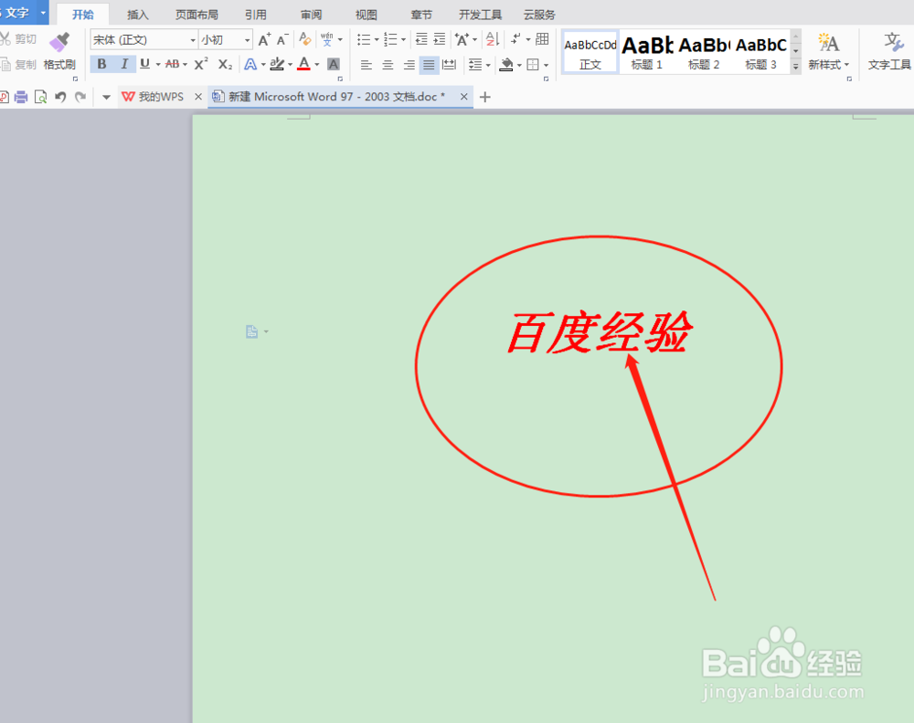Screen dimensions: 914x723
Task: Toggle justified alignment
Action: [428, 65]
